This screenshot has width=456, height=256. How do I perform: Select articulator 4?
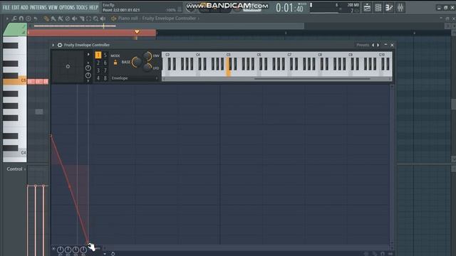(x=98, y=78)
